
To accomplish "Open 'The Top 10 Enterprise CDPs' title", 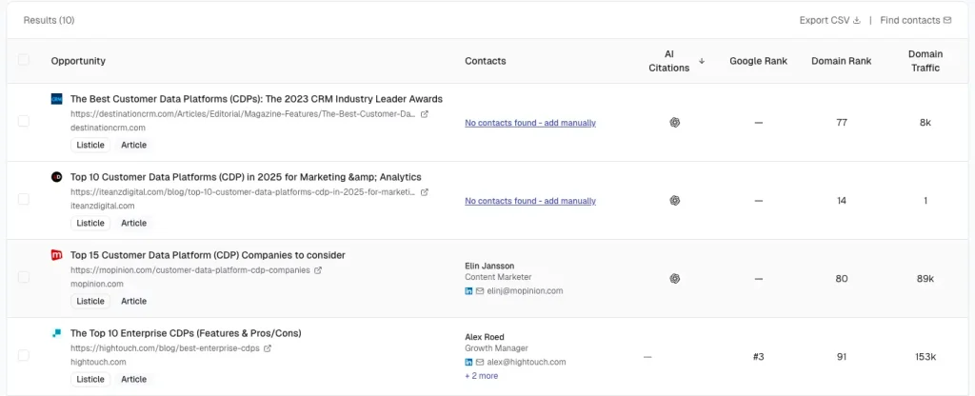I will pyautogui.click(x=186, y=333).
